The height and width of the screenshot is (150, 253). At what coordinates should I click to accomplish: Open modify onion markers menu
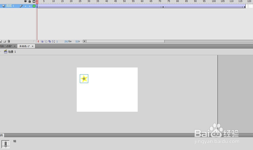(x=53, y=41)
